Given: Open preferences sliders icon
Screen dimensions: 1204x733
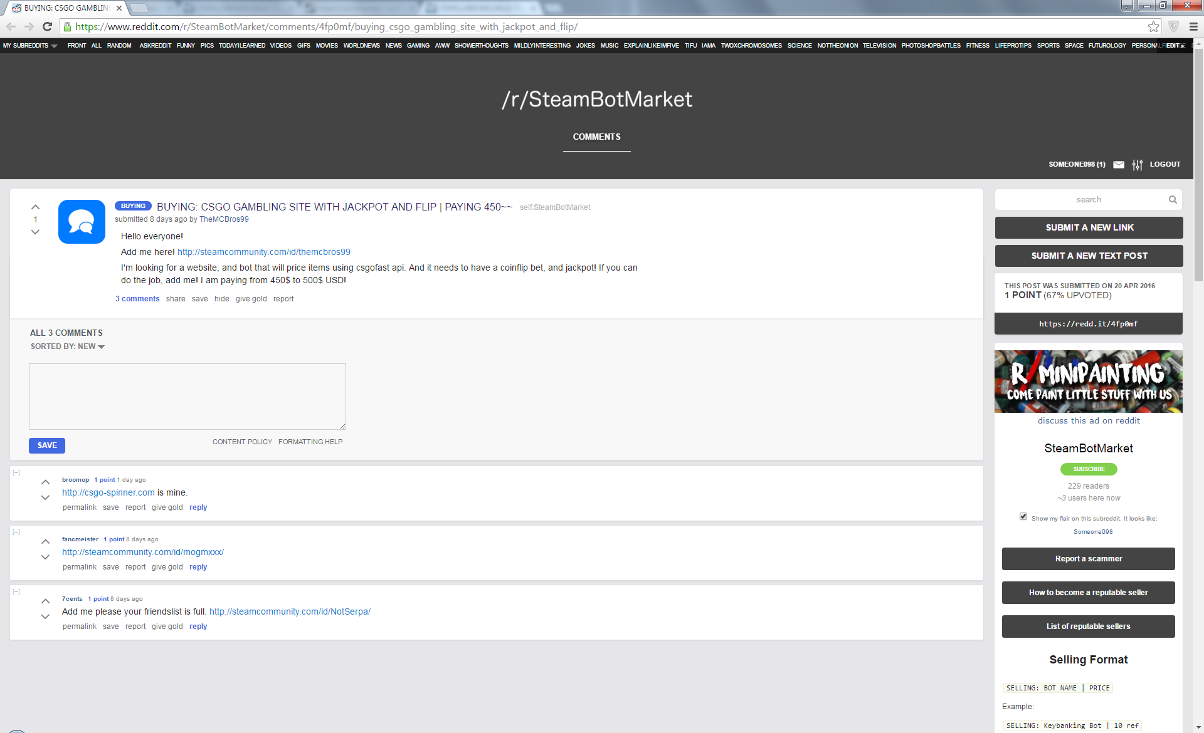Looking at the screenshot, I should pyautogui.click(x=1138, y=165).
